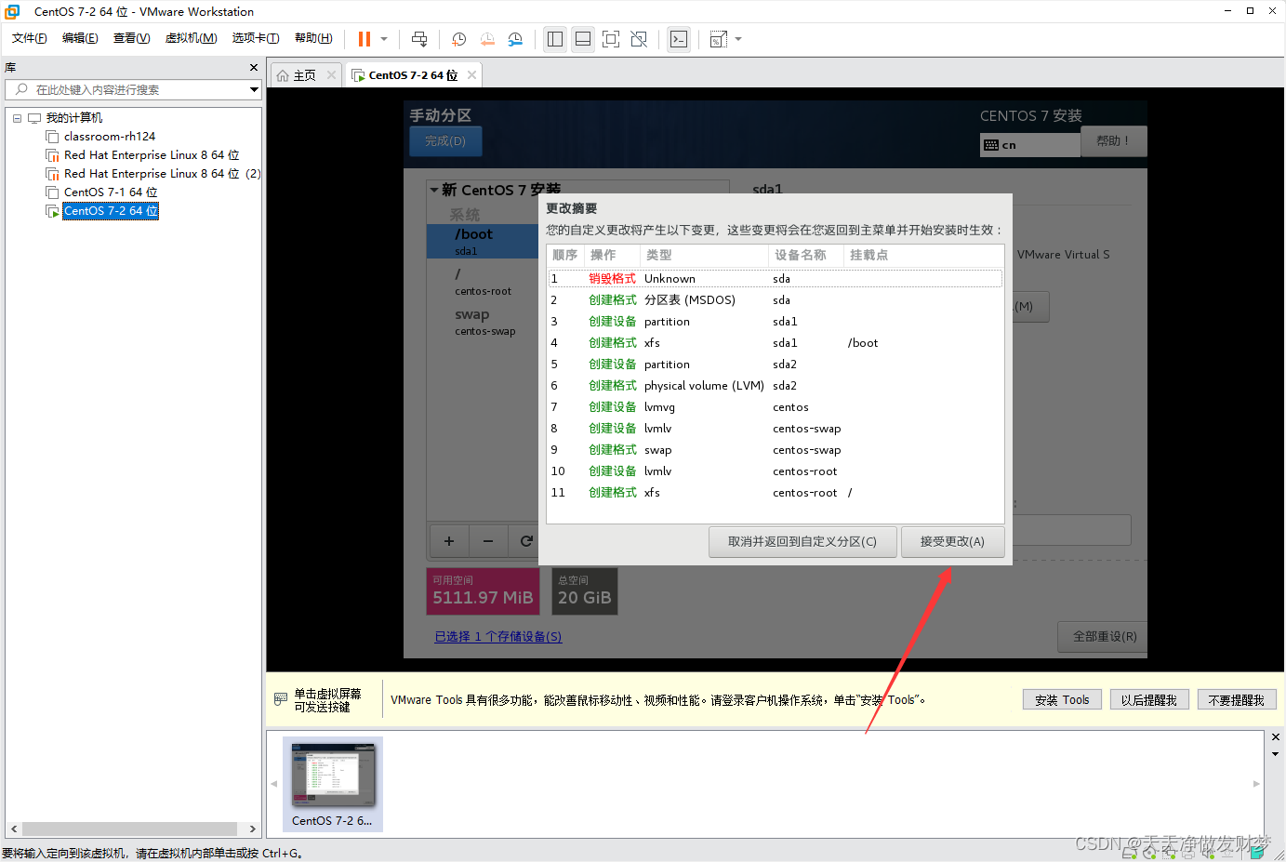
Task: Open the thumbnail bar dropdown arrow
Action: click(x=1275, y=754)
